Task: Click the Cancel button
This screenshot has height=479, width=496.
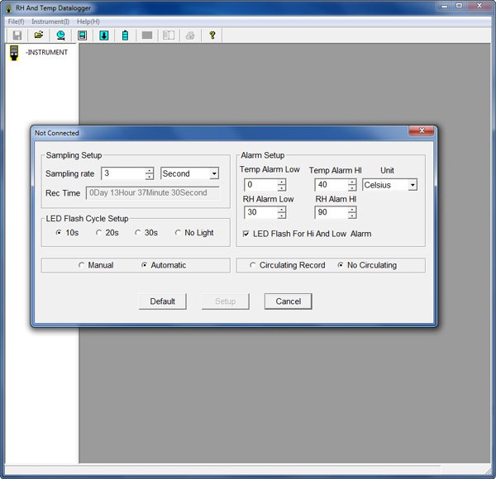Action: (289, 301)
